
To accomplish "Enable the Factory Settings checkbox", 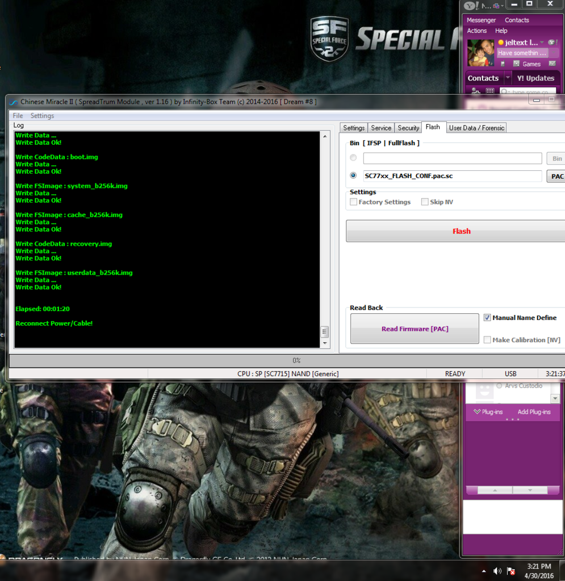I will (x=354, y=202).
